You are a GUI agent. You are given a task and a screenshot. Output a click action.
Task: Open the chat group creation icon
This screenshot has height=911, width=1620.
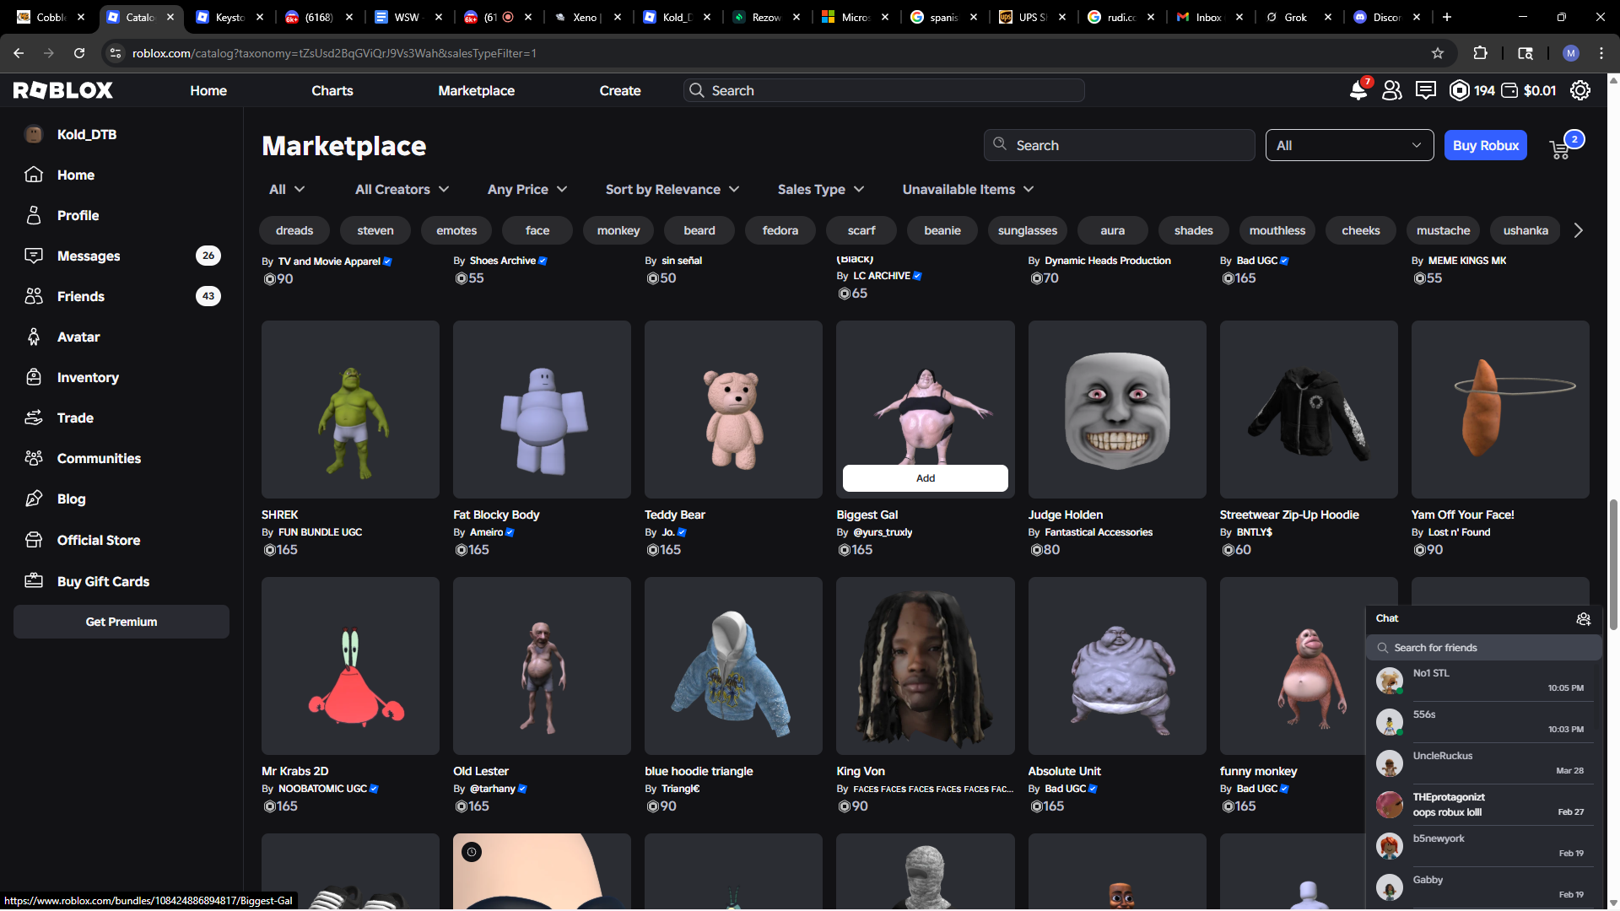1584,619
